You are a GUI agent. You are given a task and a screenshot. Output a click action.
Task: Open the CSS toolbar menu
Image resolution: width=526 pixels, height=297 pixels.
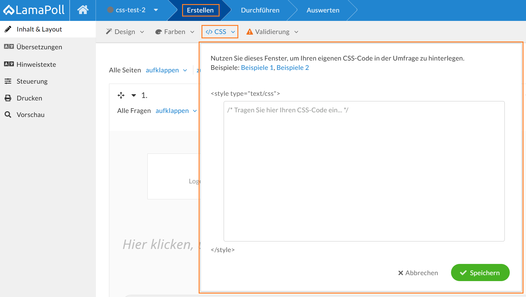pyautogui.click(x=220, y=32)
